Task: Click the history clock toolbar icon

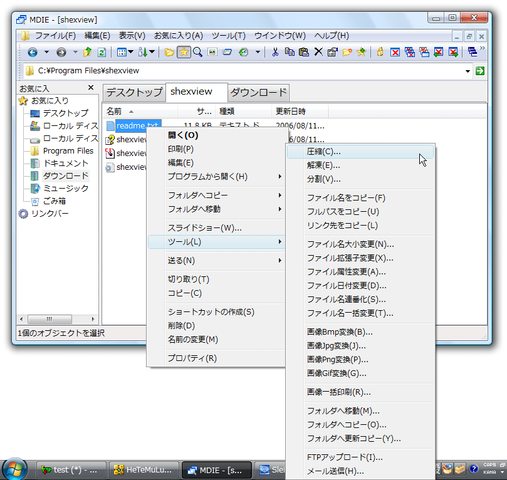Action: [244, 52]
